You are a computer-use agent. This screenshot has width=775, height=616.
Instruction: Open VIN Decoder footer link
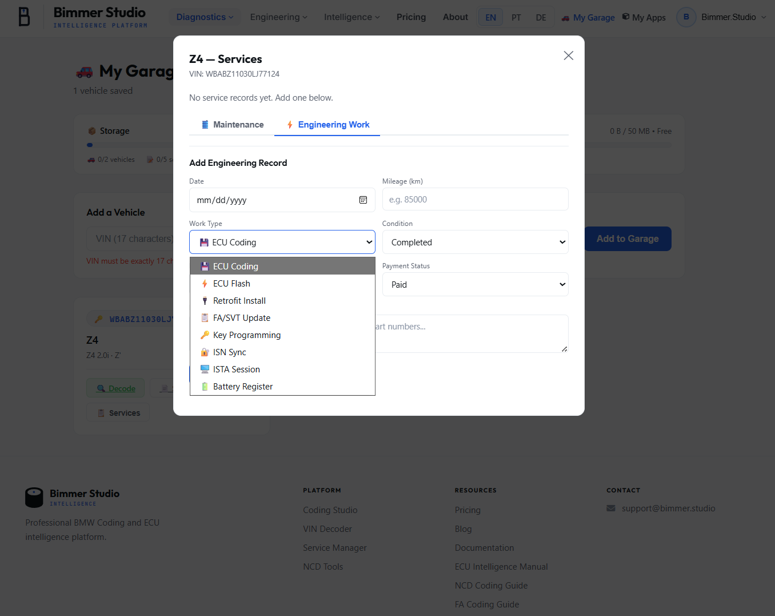coord(327,529)
